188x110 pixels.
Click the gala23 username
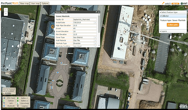(x=168, y=4)
